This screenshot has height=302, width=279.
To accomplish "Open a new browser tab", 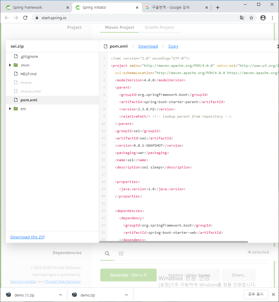I will click(x=218, y=8).
